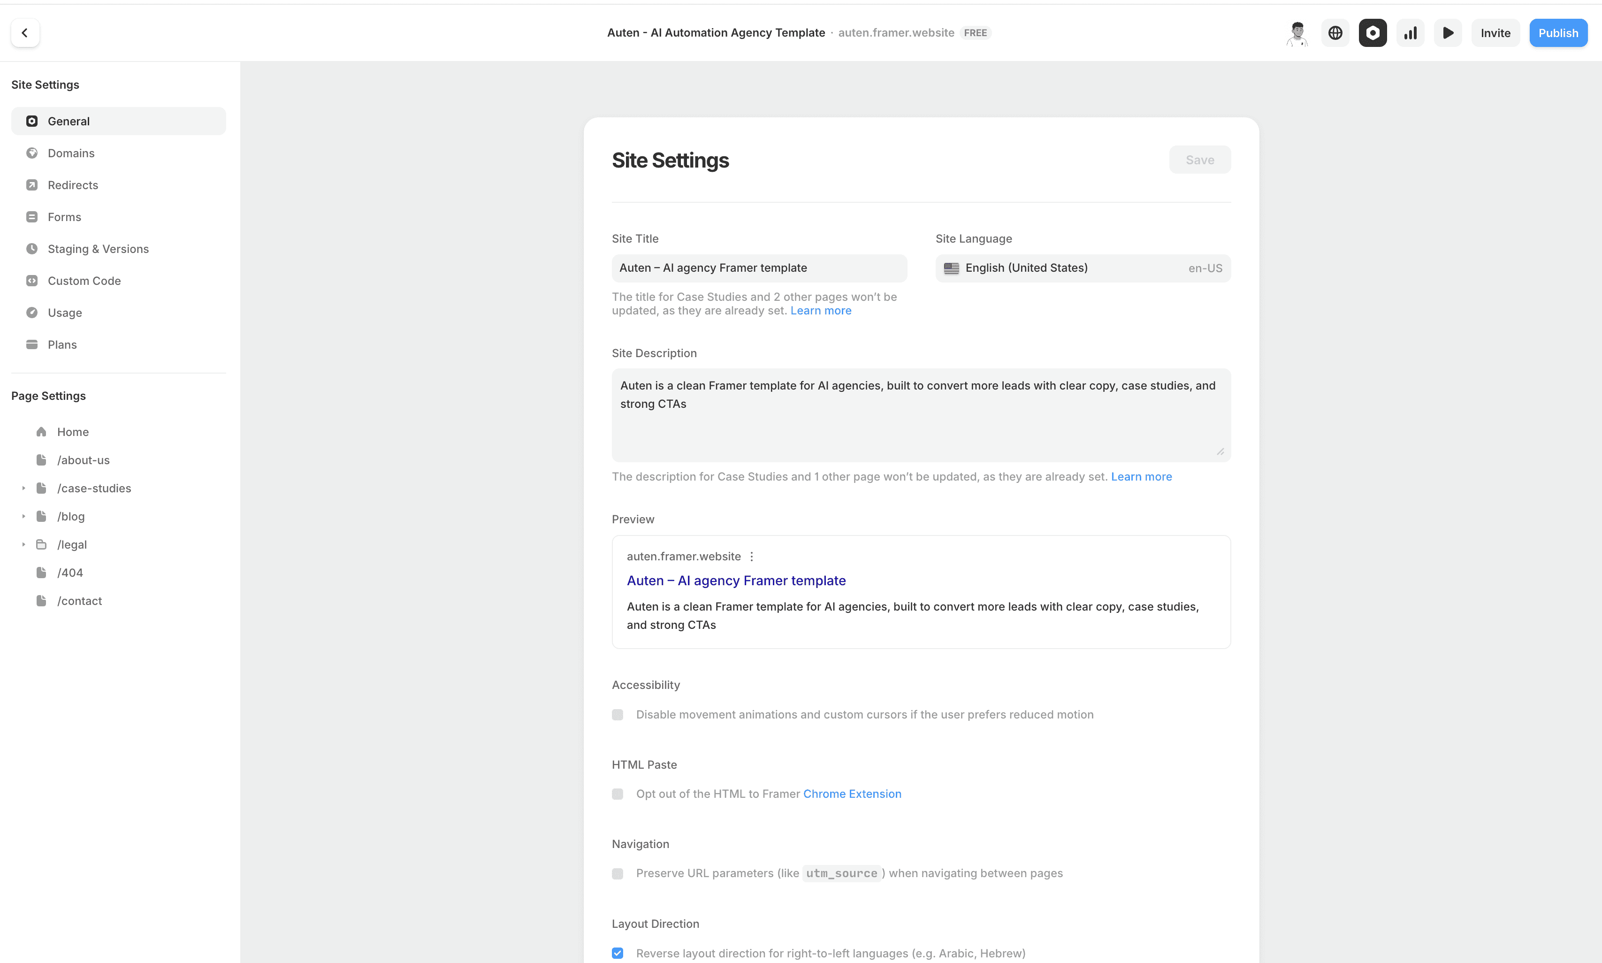The height and width of the screenshot is (963, 1602).
Task: Open the Site Language dropdown
Action: pyautogui.click(x=1082, y=268)
